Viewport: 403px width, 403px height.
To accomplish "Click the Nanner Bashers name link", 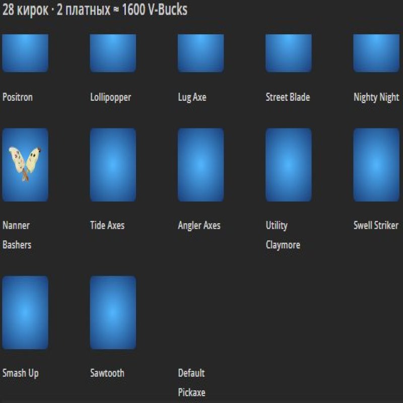I will [x=18, y=235].
